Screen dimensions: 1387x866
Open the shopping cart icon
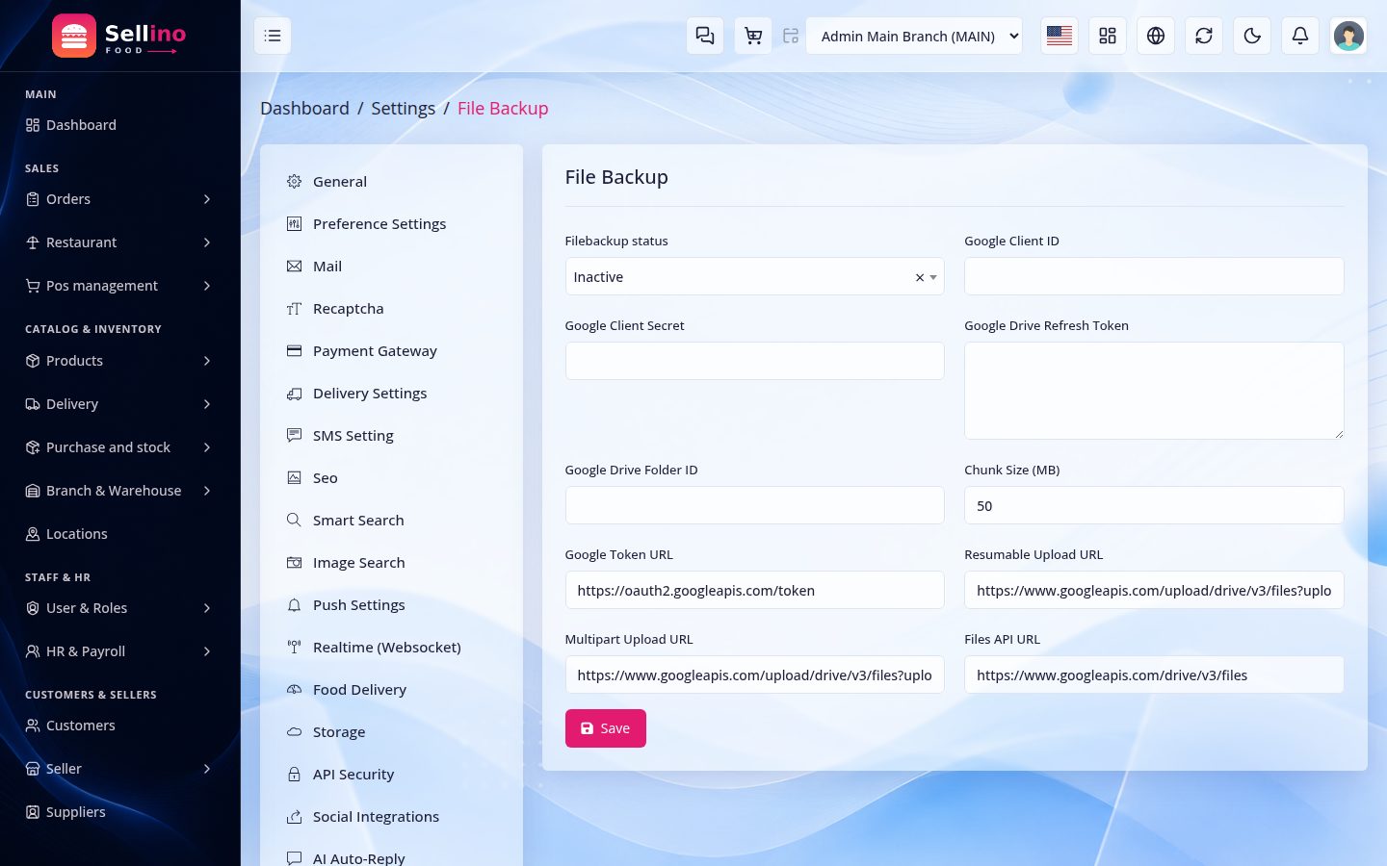(x=753, y=36)
